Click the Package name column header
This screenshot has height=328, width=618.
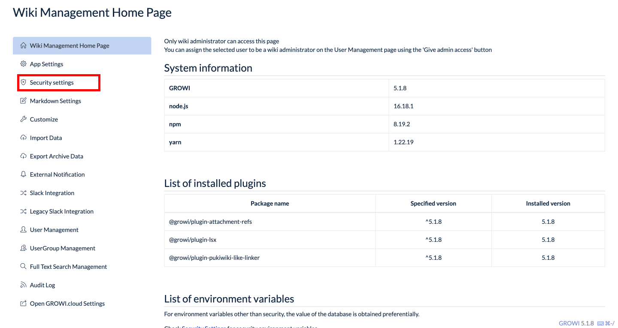[x=270, y=204]
